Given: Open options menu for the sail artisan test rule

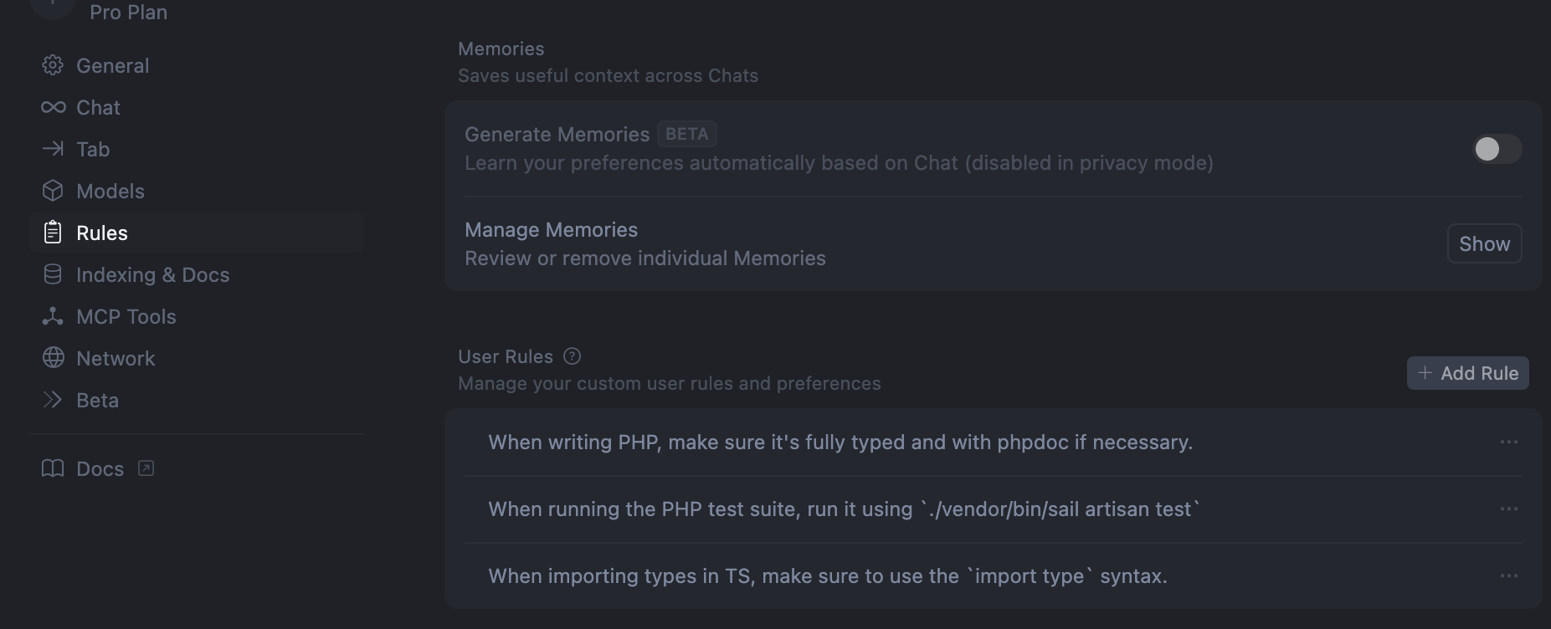Looking at the screenshot, I should click(x=1508, y=509).
